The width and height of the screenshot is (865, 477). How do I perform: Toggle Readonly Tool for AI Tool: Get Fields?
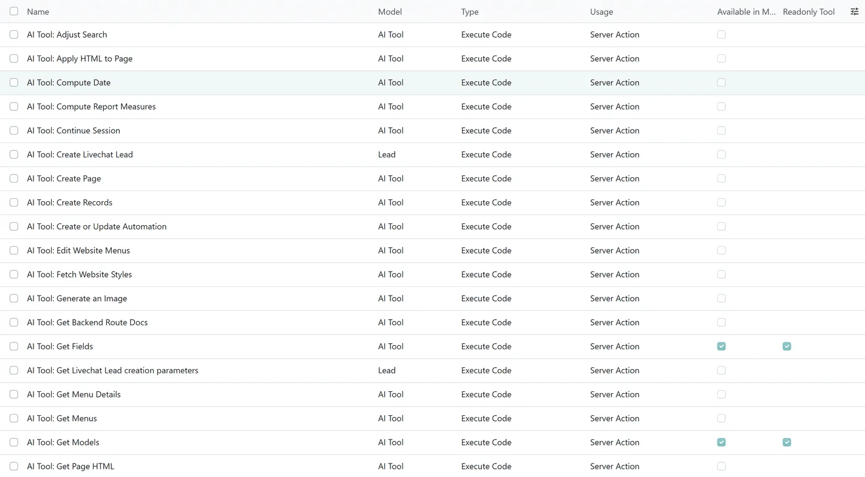pyautogui.click(x=787, y=346)
